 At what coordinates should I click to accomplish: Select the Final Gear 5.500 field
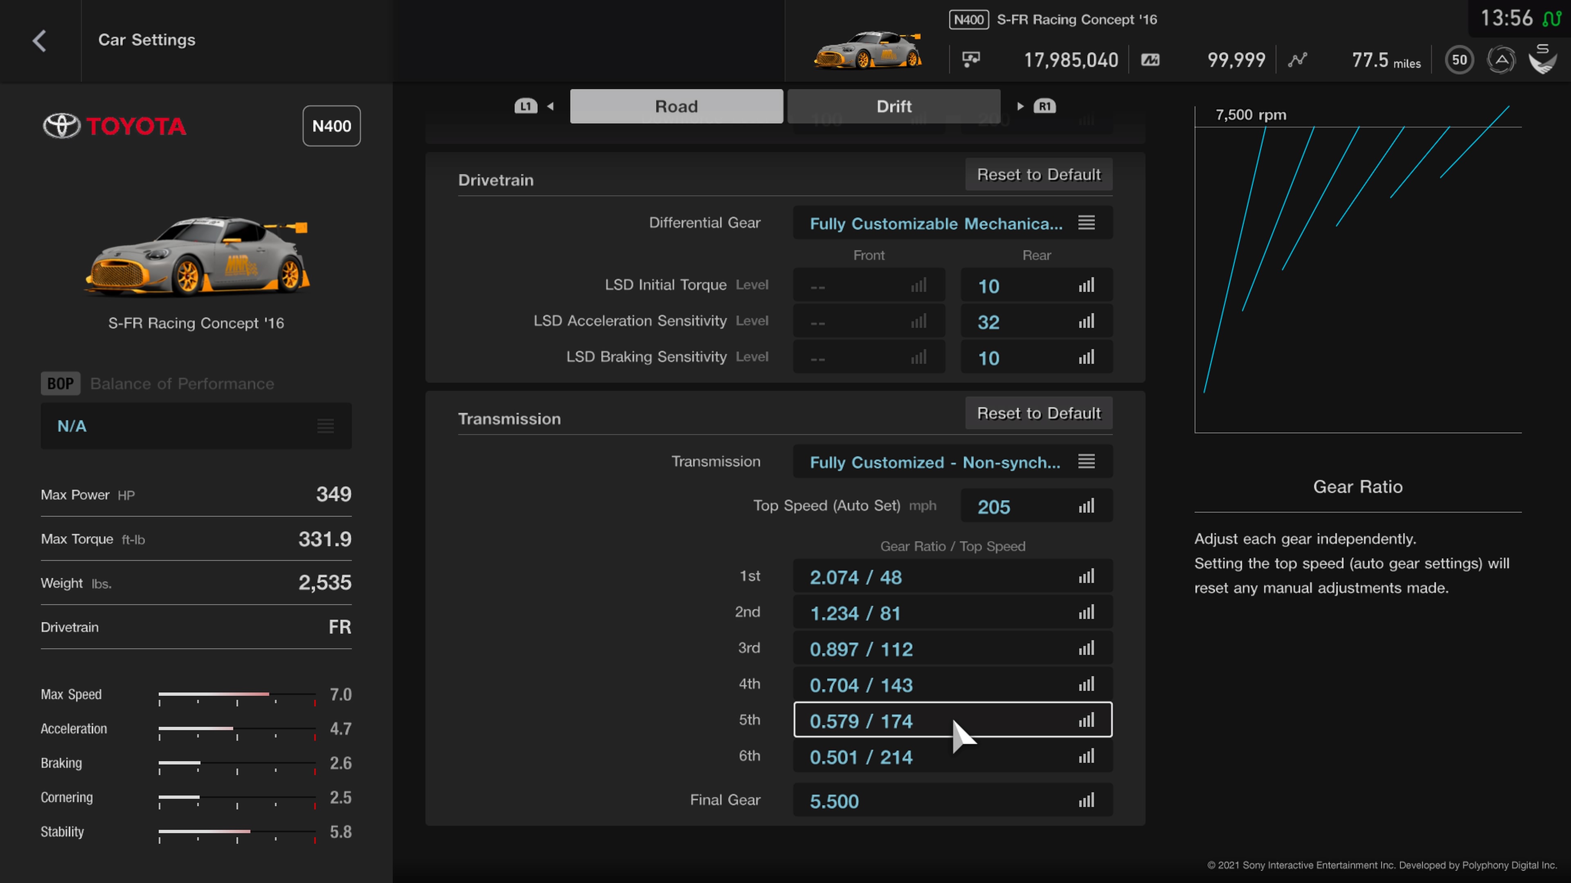click(952, 800)
